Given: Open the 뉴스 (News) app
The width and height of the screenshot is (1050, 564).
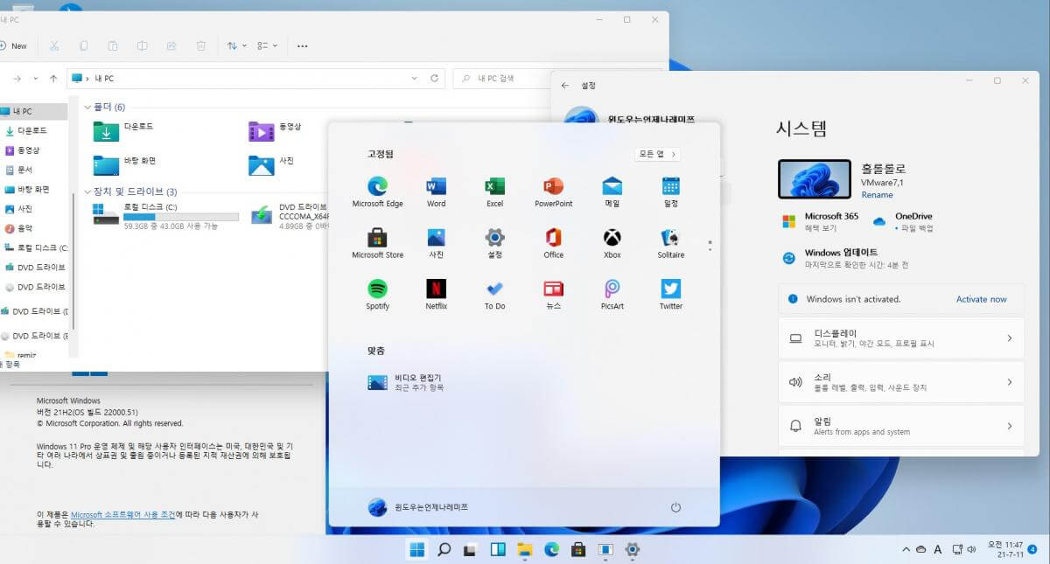Looking at the screenshot, I should [553, 295].
